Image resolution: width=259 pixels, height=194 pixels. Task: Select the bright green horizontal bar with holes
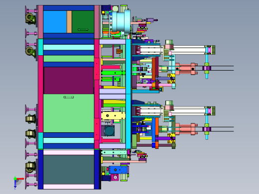[113, 73]
